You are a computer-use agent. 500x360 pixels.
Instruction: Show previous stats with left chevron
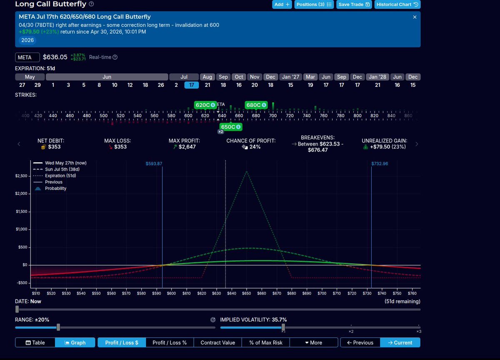pos(19,144)
